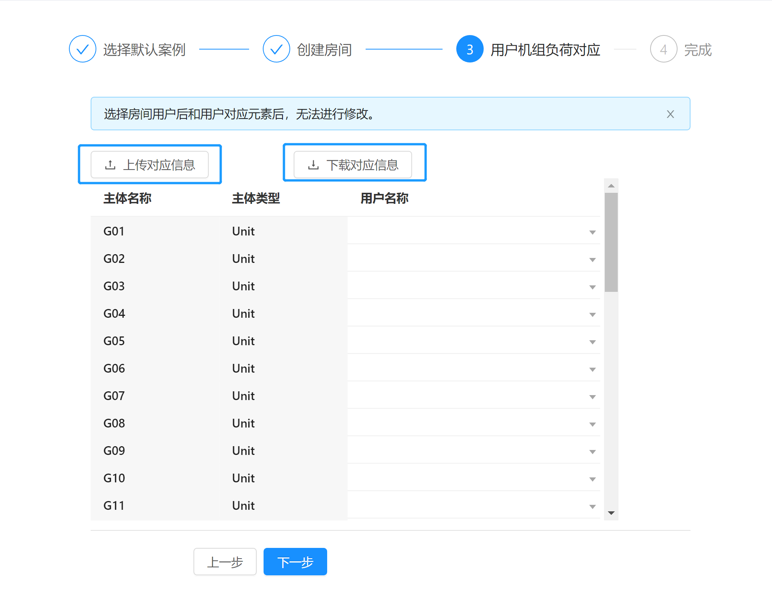Click the checkmark circle for 选择默认案例
772x602 pixels.
pos(83,49)
